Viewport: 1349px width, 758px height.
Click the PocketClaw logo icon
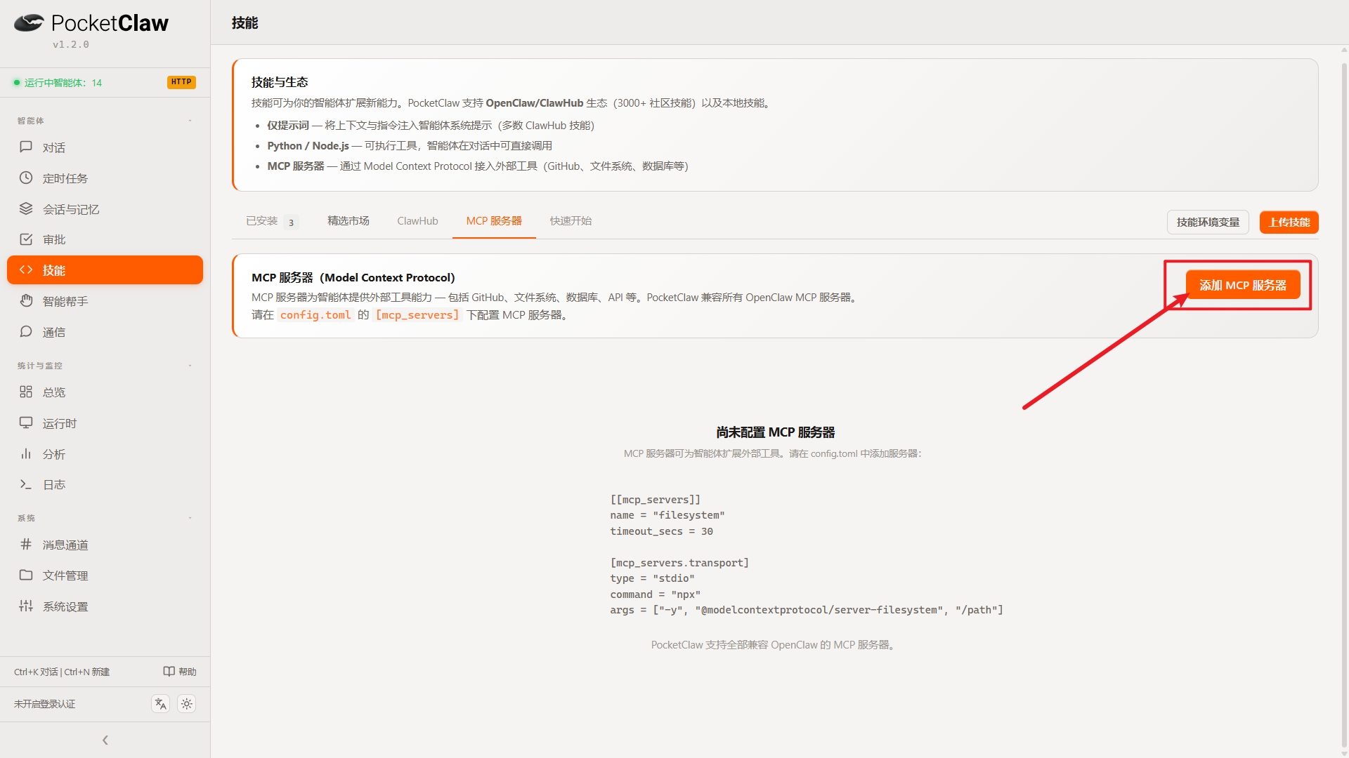[29, 23]
